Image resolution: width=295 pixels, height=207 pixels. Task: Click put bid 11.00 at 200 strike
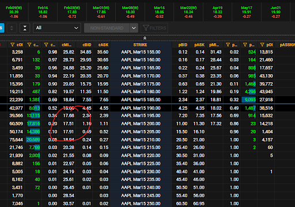(x=181, y=124)
